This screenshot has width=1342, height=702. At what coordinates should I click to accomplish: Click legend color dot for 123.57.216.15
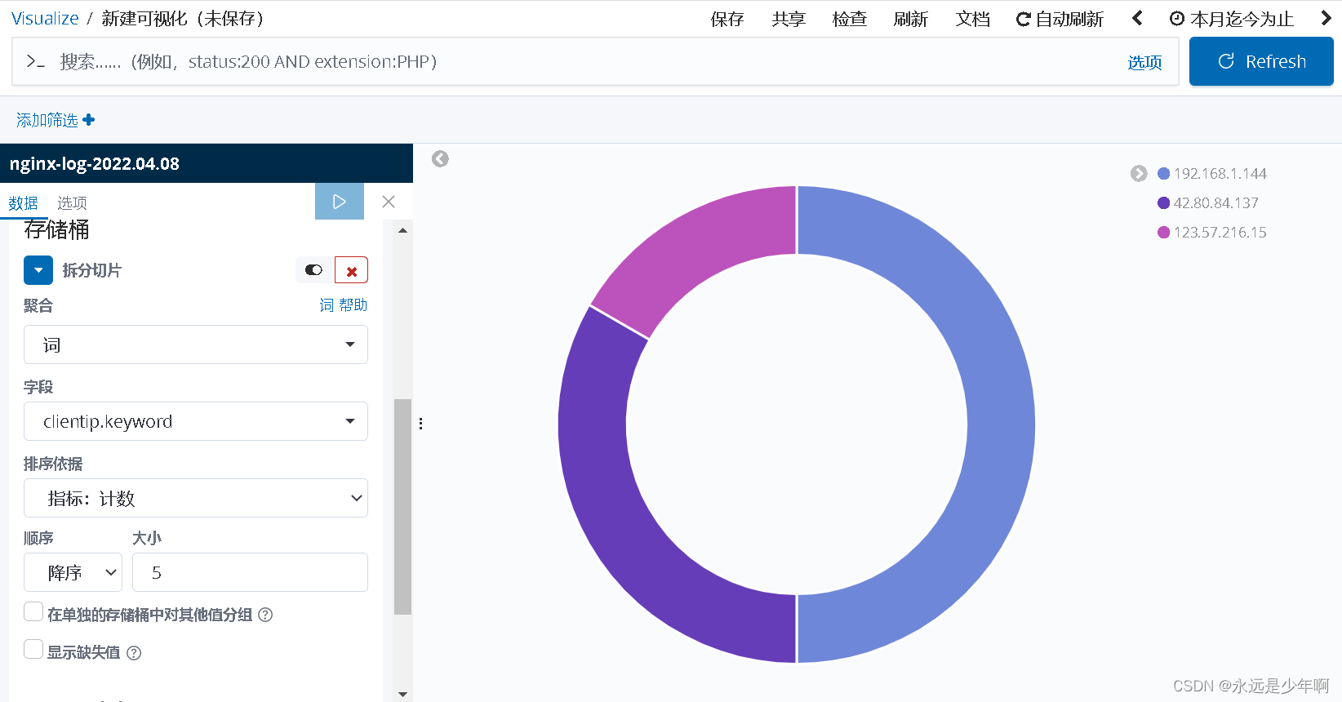tap(1164, 233)
